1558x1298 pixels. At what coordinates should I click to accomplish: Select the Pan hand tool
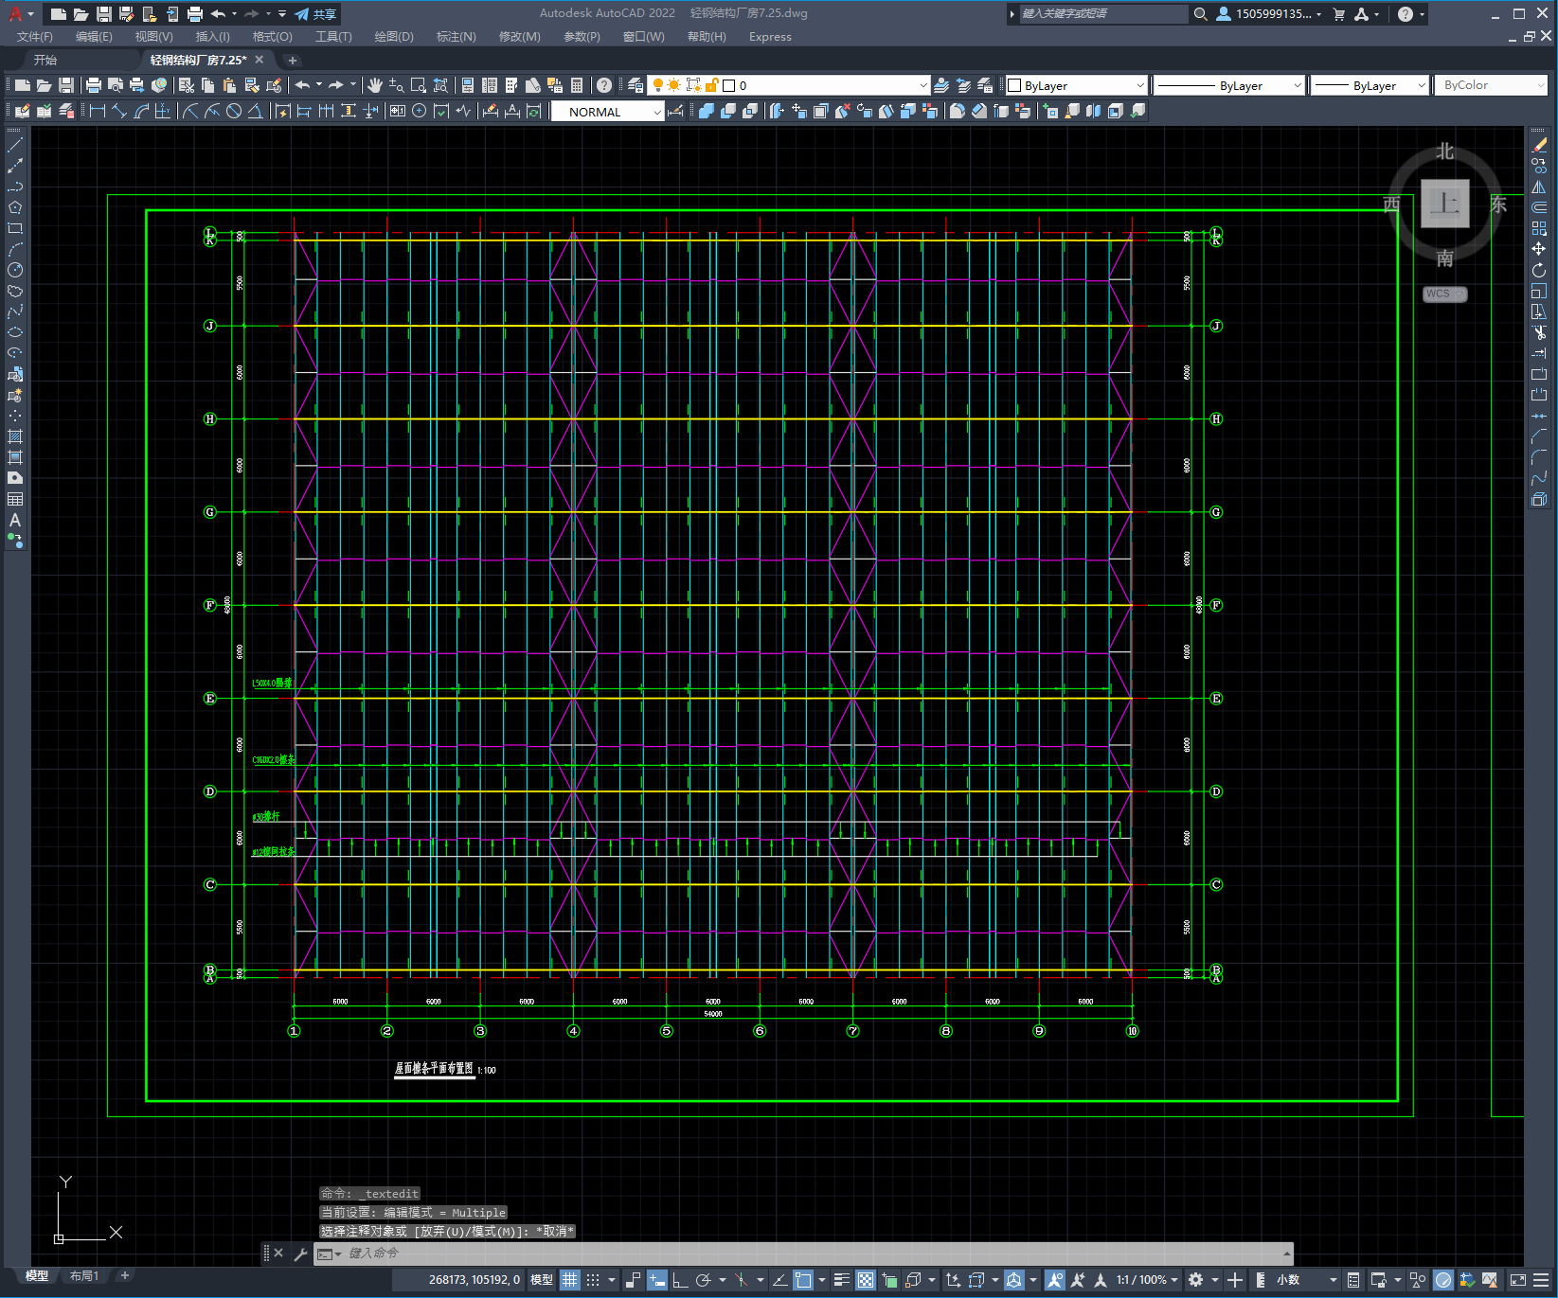[x=375, y=85]
